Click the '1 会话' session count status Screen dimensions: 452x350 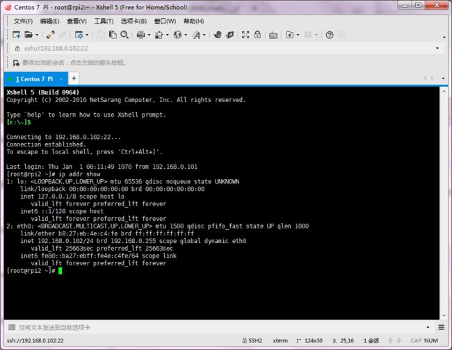(x=371, y=341)
